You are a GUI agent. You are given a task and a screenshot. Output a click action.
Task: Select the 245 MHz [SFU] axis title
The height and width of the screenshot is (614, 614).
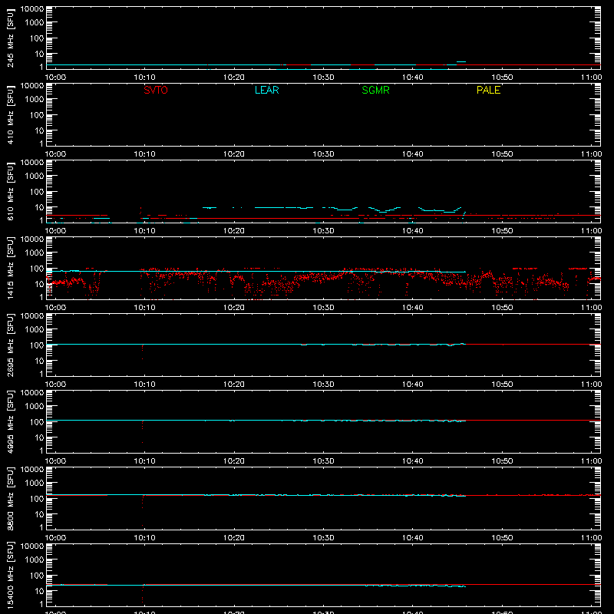(11, 38)
